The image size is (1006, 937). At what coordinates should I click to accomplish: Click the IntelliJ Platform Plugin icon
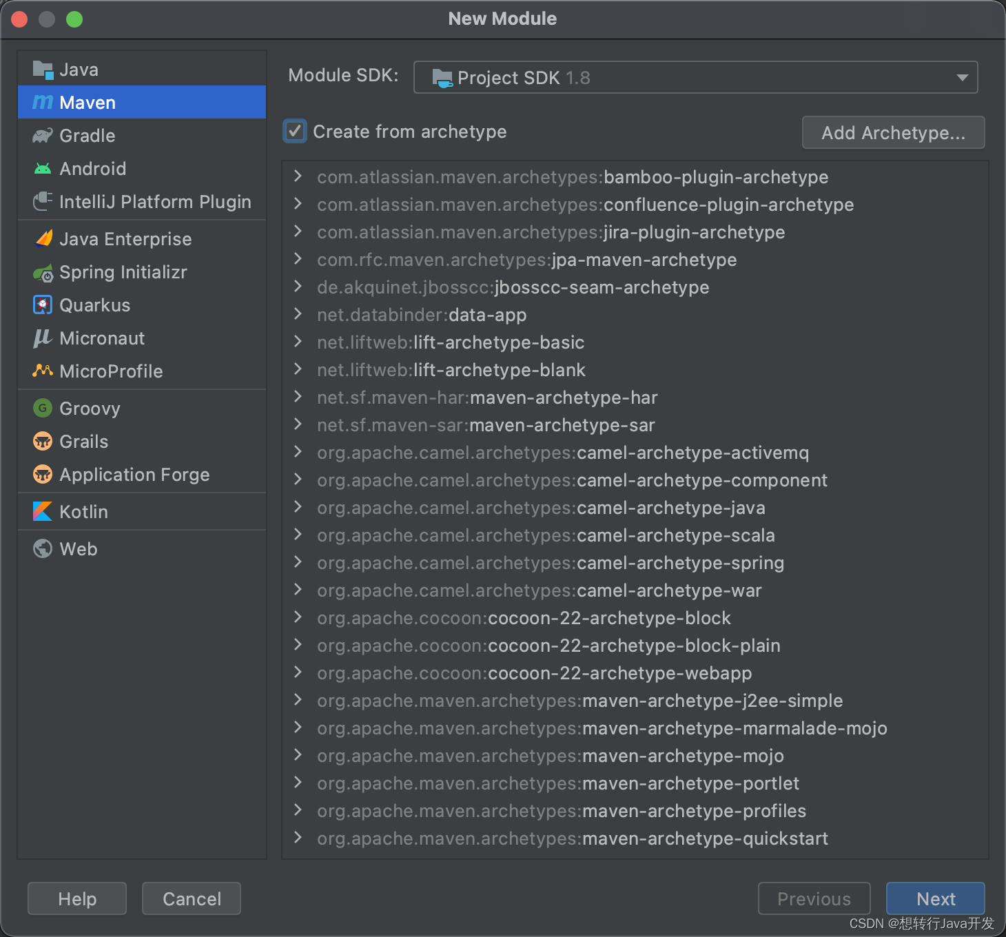pyautogui.click(x=43, y=201)
